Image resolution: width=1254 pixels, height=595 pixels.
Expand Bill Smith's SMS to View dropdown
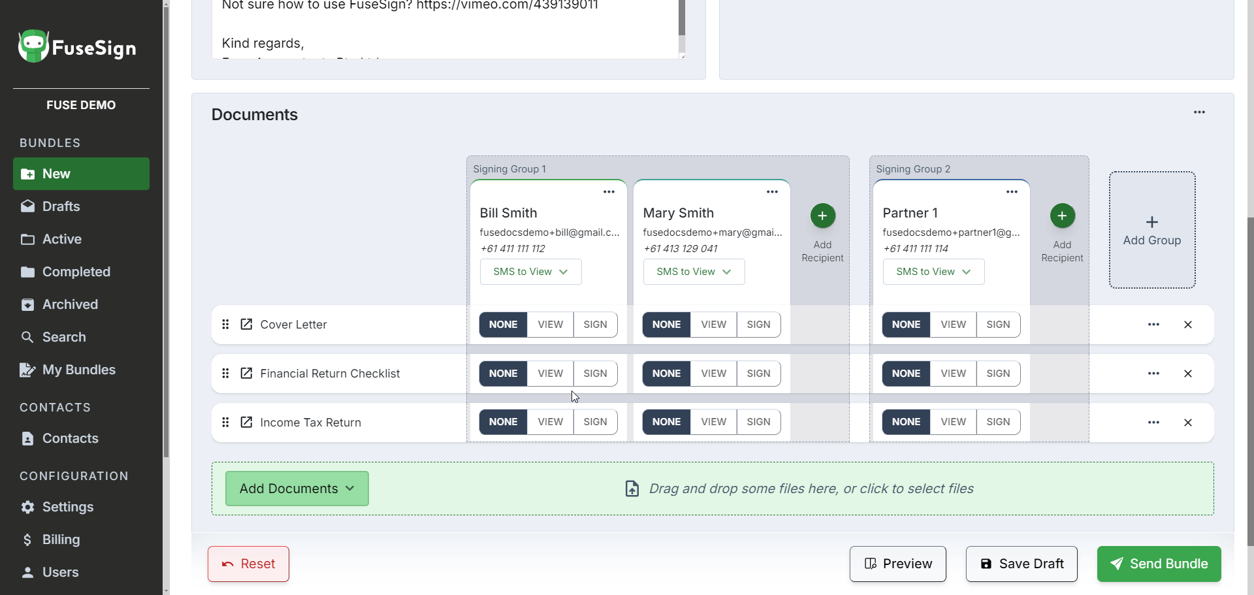(530, 272)
